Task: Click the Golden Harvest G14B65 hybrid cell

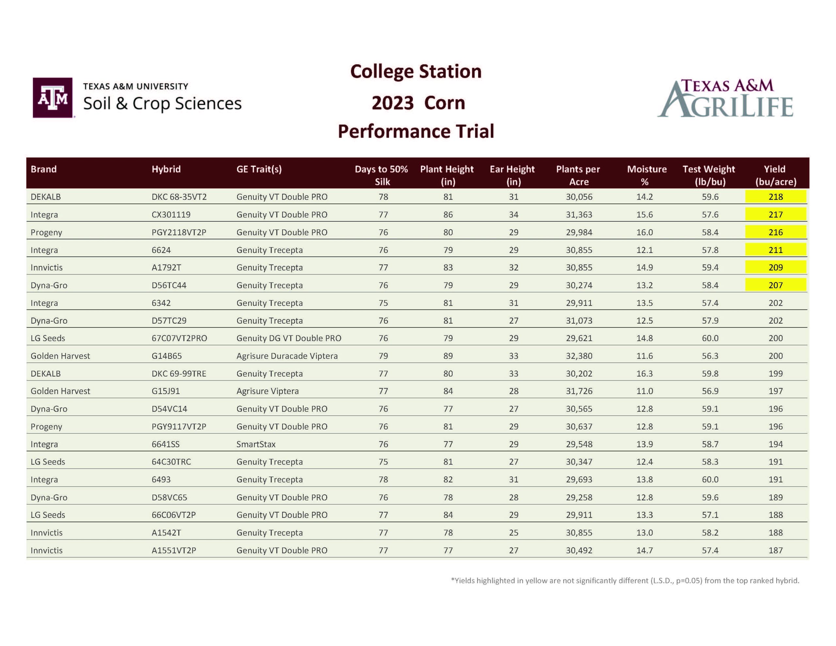Action: [x=167, y=356]
